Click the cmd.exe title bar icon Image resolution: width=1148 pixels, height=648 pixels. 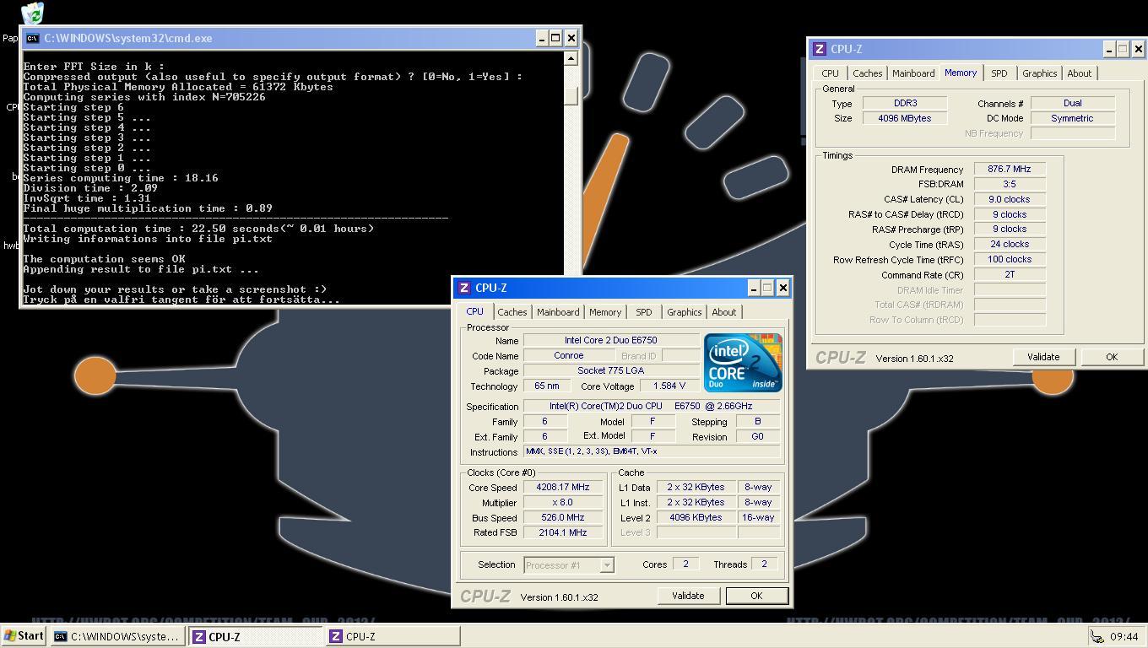(x=32, y=38)
